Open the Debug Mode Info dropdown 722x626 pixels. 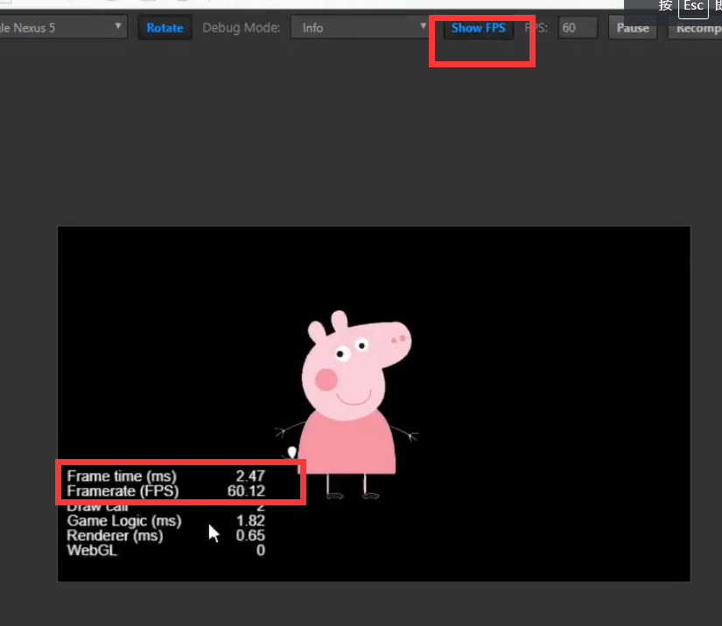coord(361,28)
